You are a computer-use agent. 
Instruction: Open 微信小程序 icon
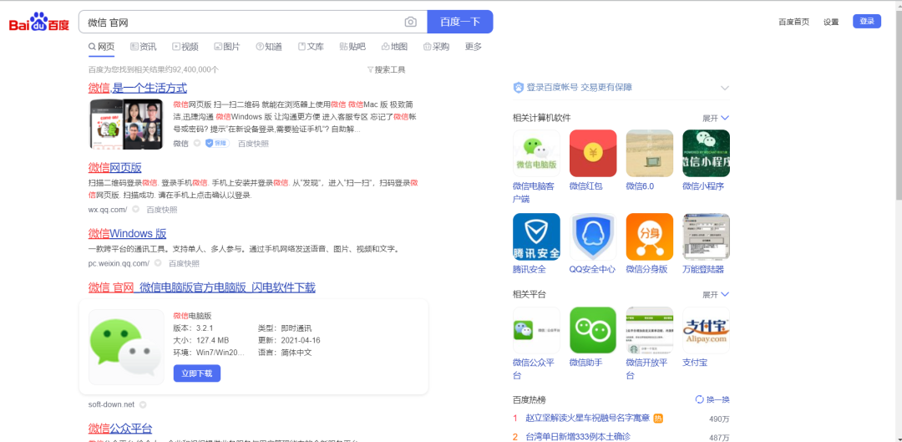pos(706,153)
